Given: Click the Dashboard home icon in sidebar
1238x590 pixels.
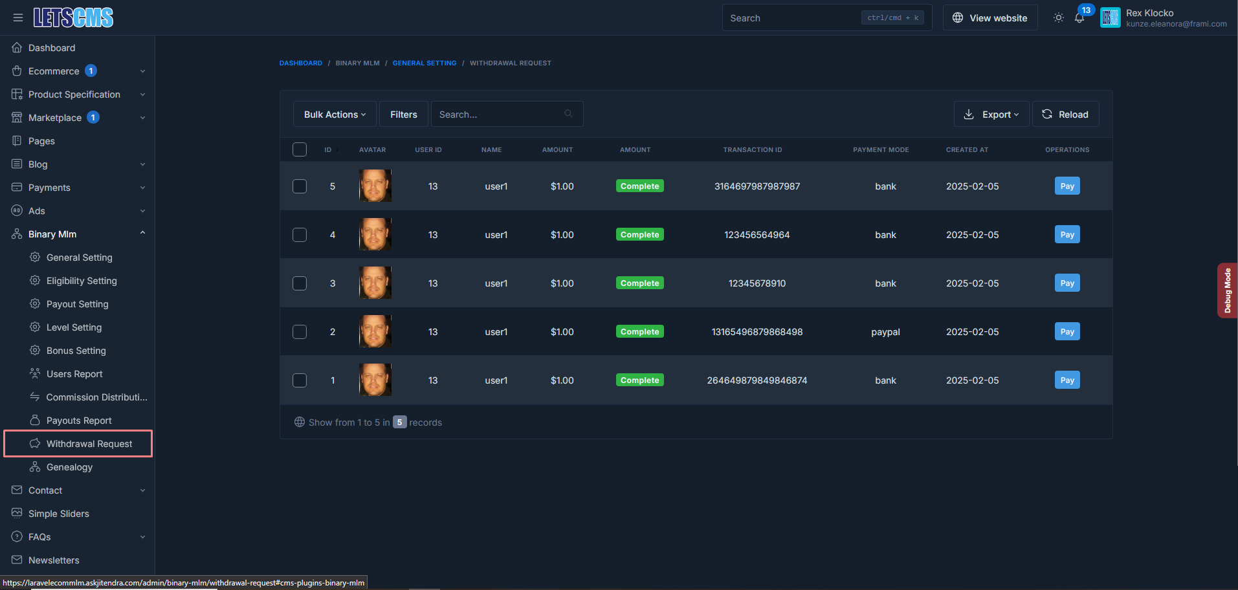Looking at the screenshot, I should 17,48.
